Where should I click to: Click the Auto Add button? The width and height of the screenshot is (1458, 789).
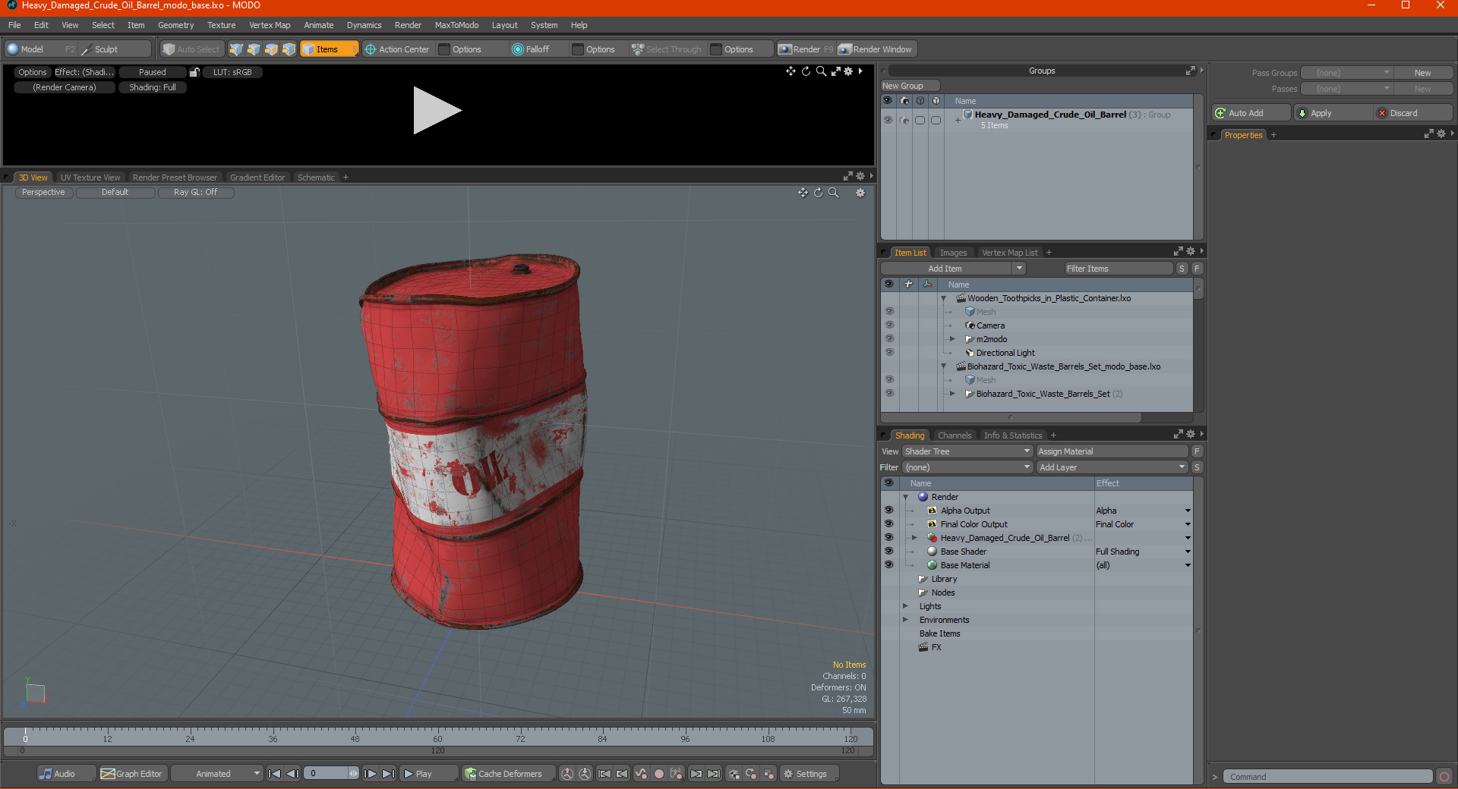(x=1251, y=113)
